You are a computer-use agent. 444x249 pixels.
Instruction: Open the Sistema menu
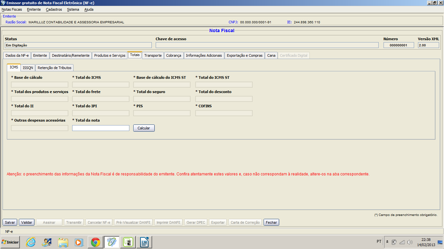[73, 9]
